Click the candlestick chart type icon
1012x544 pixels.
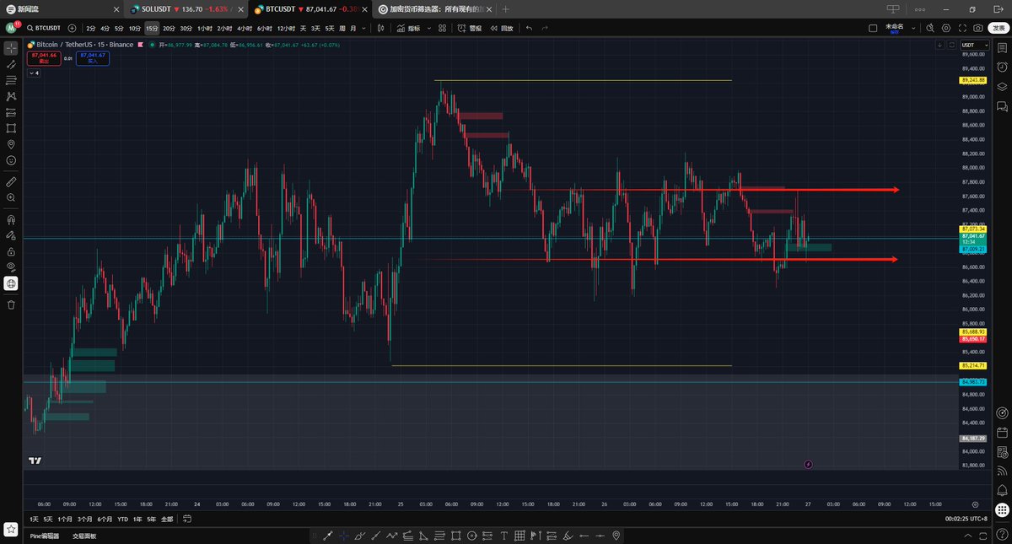pos(381,28)
